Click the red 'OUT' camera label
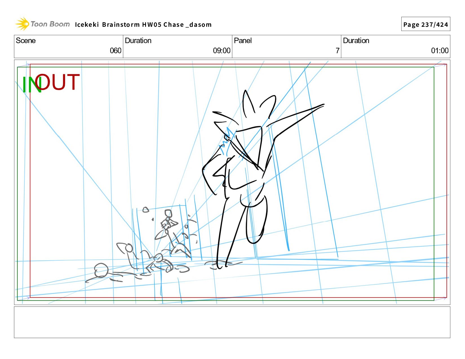 57,82
